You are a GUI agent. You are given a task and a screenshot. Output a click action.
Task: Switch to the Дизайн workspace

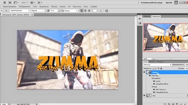[x=169, y=3]
